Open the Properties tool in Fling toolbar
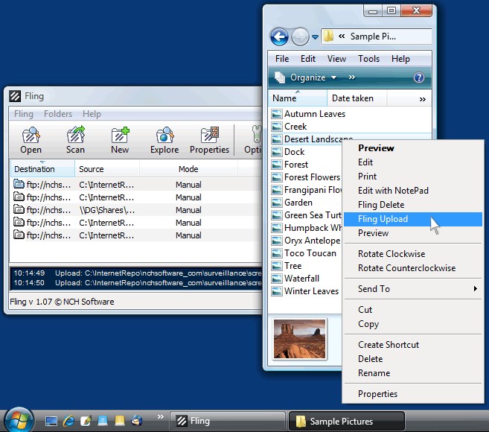 (x=210, y=140)
